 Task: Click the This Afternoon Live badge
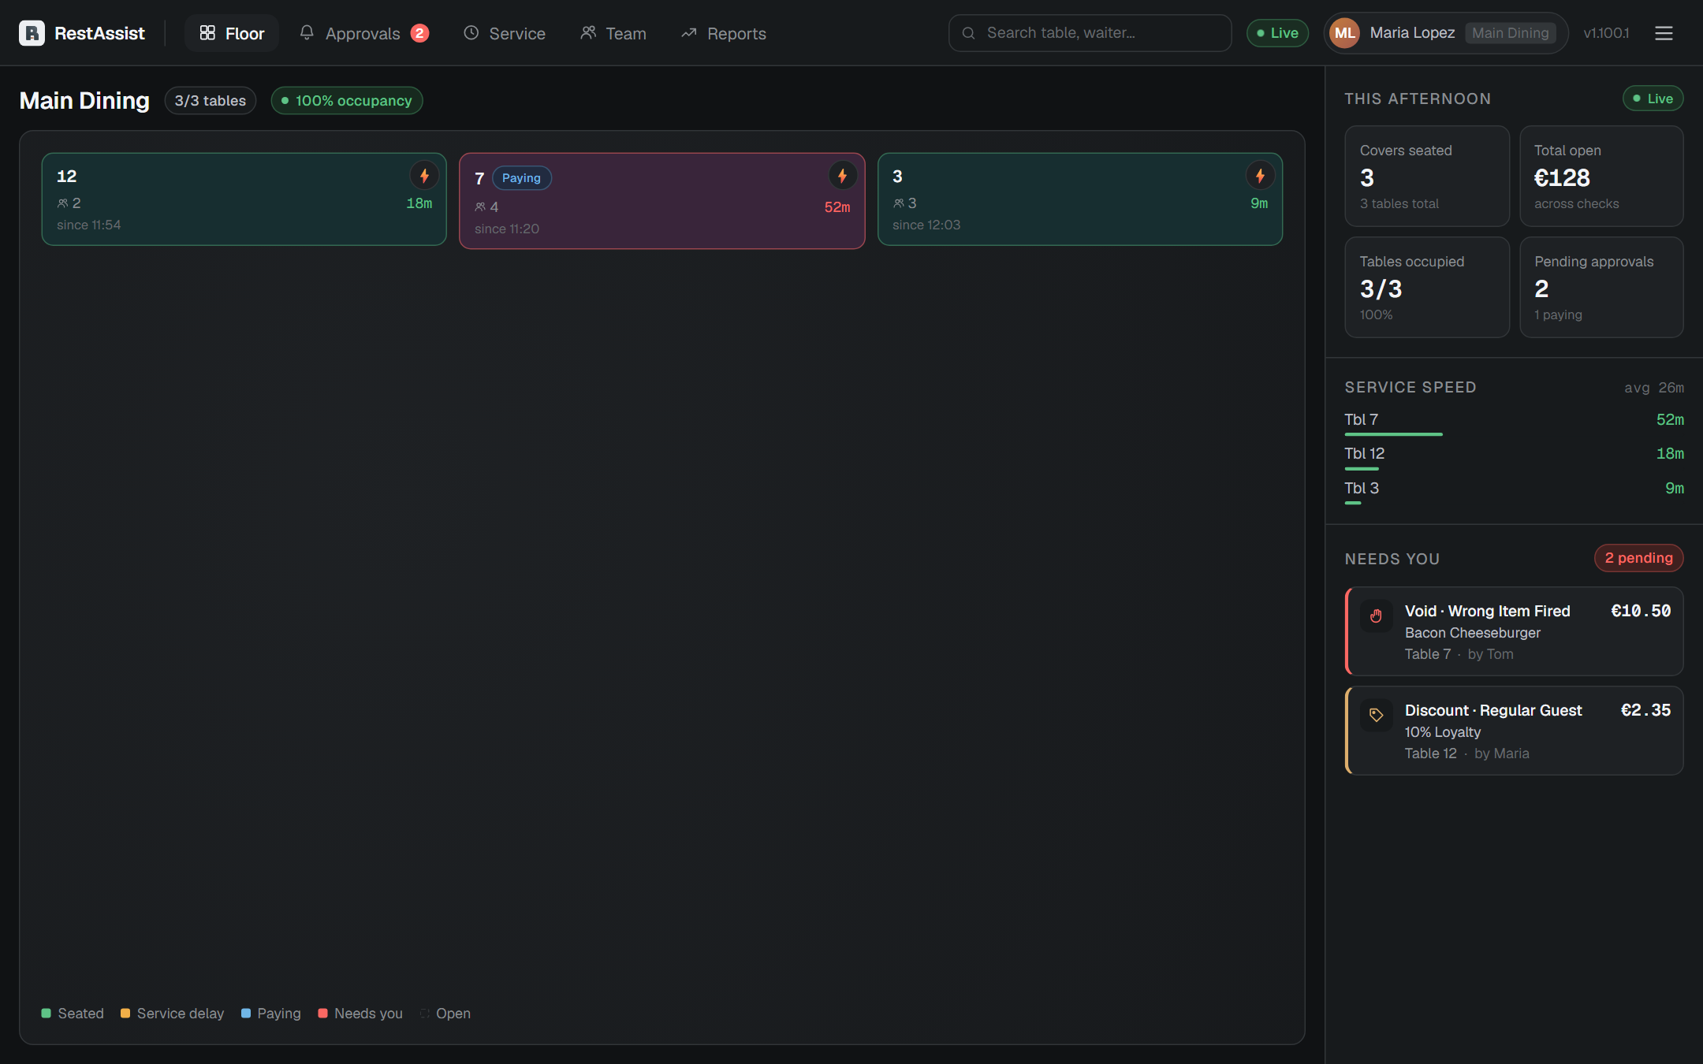pyautogui.click(x=1653, y=99)
